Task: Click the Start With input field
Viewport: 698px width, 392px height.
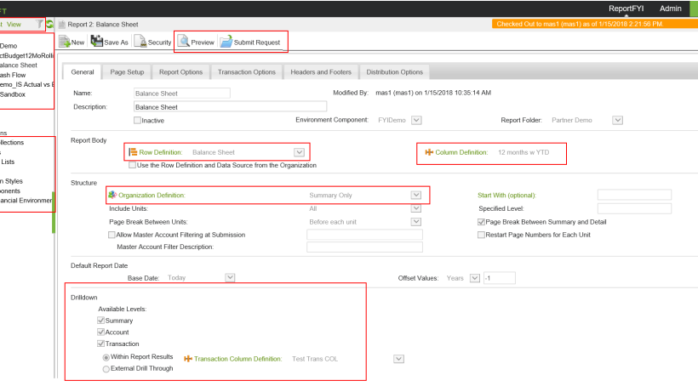Action: 634,195
